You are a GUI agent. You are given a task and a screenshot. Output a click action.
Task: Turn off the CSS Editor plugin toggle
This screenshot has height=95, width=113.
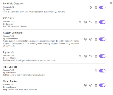(102, 22)
